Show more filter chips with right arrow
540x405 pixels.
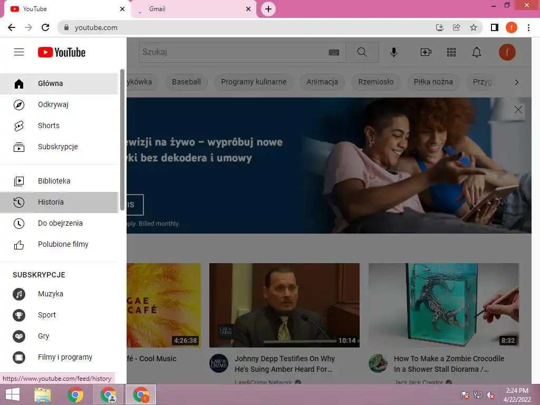[517, 82]
